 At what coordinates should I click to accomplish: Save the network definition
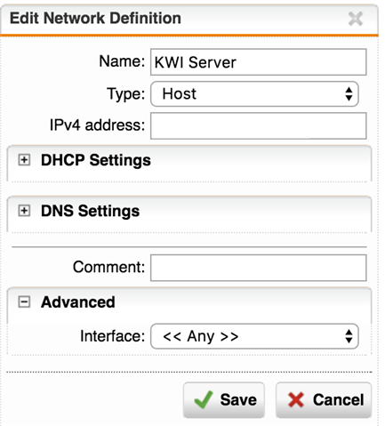224,400
